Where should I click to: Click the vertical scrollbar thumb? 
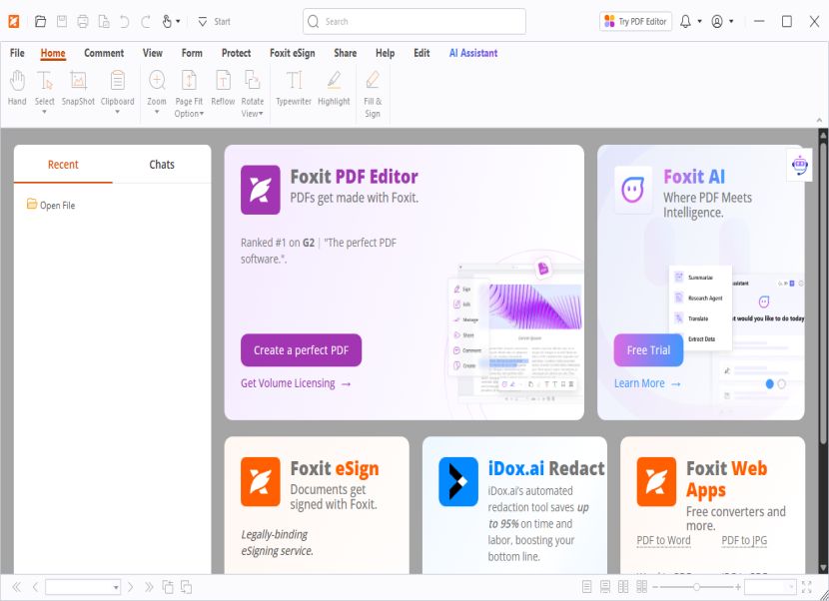[823, 294]
